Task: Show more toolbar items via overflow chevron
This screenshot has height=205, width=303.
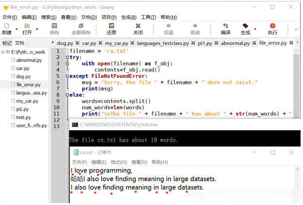Action: [x=296, y=30]
